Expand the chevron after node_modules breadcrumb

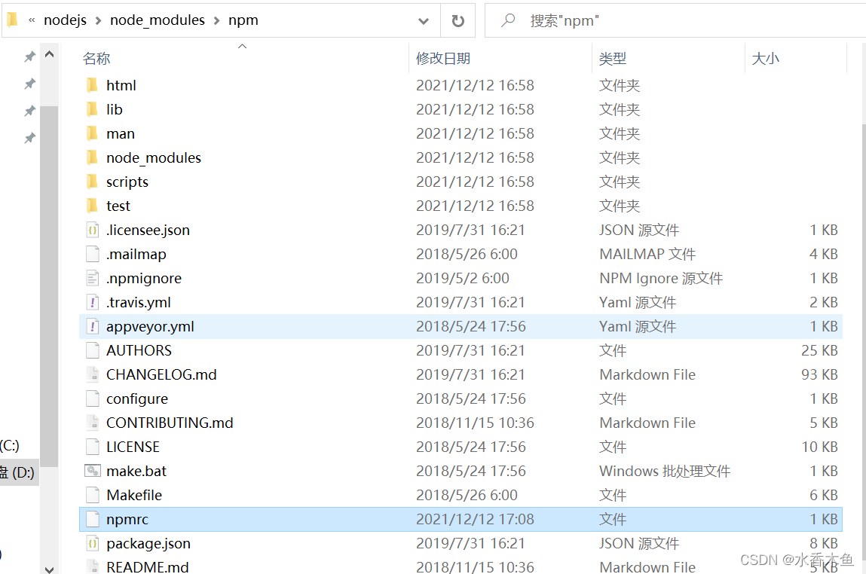tap(216, 20)
